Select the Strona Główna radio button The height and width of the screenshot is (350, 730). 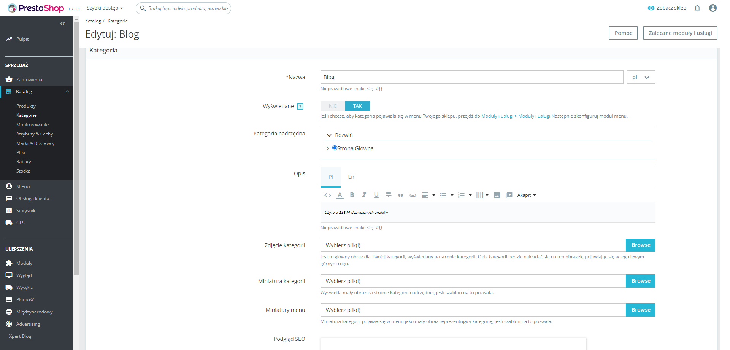(335, 148)
